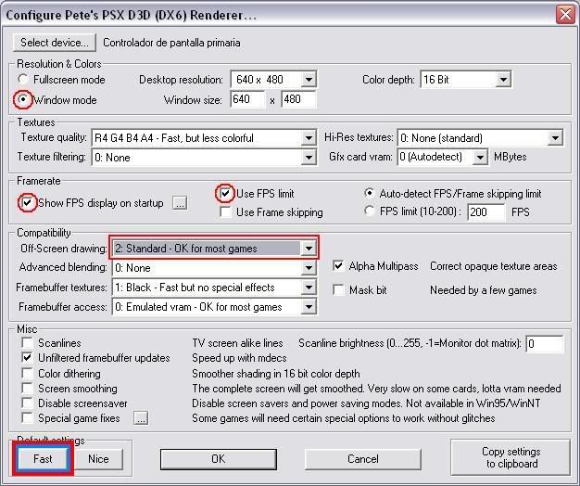Enable Color dithering checkbox
The image size is (580, 486).
pyautogui.click(x=28, y=373)
